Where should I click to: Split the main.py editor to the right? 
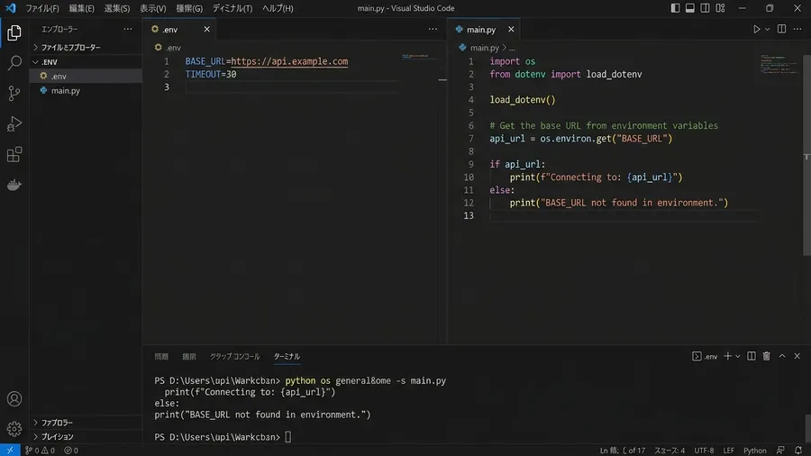tap(781, 29)
